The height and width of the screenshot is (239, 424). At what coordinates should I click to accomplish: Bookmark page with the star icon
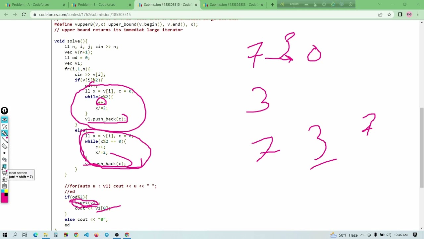(389, 15)
